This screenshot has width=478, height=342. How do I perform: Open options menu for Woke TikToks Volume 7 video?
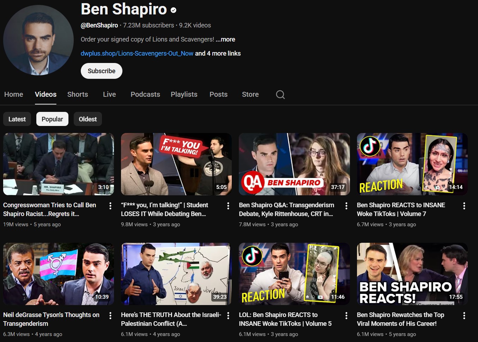point(464,206)
